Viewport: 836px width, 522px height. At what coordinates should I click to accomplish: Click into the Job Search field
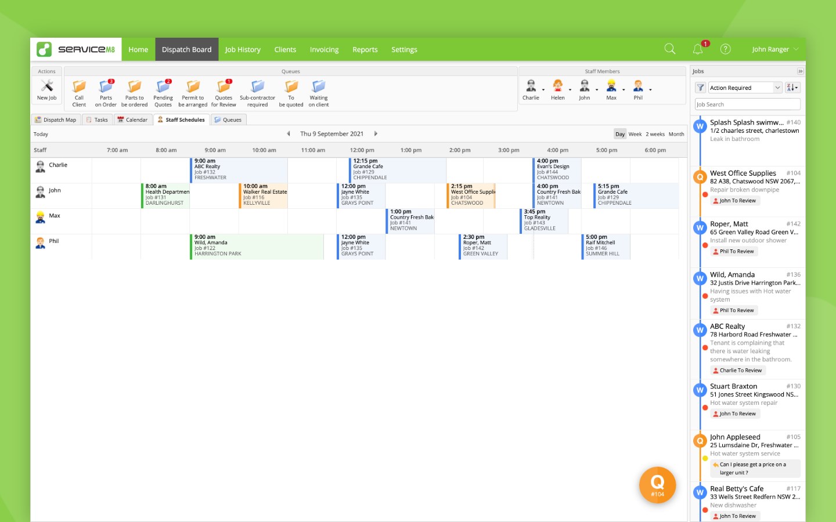748,104
